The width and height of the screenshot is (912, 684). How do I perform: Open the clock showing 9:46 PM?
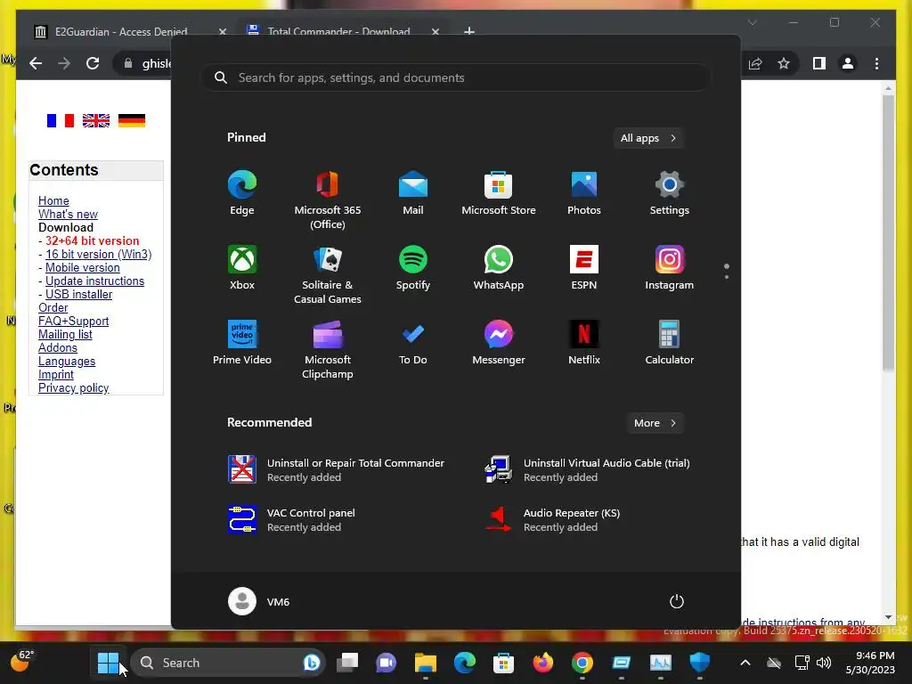click(x=871, y=663)
